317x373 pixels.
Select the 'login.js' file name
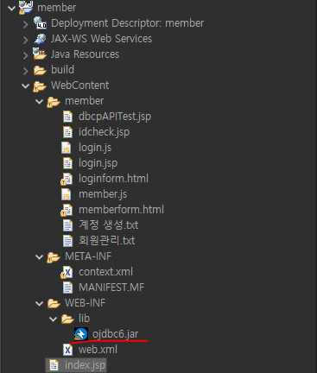pos(95,148)
